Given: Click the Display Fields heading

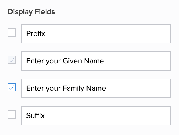Looking at the screenshot, I should [x=31, y=12].
